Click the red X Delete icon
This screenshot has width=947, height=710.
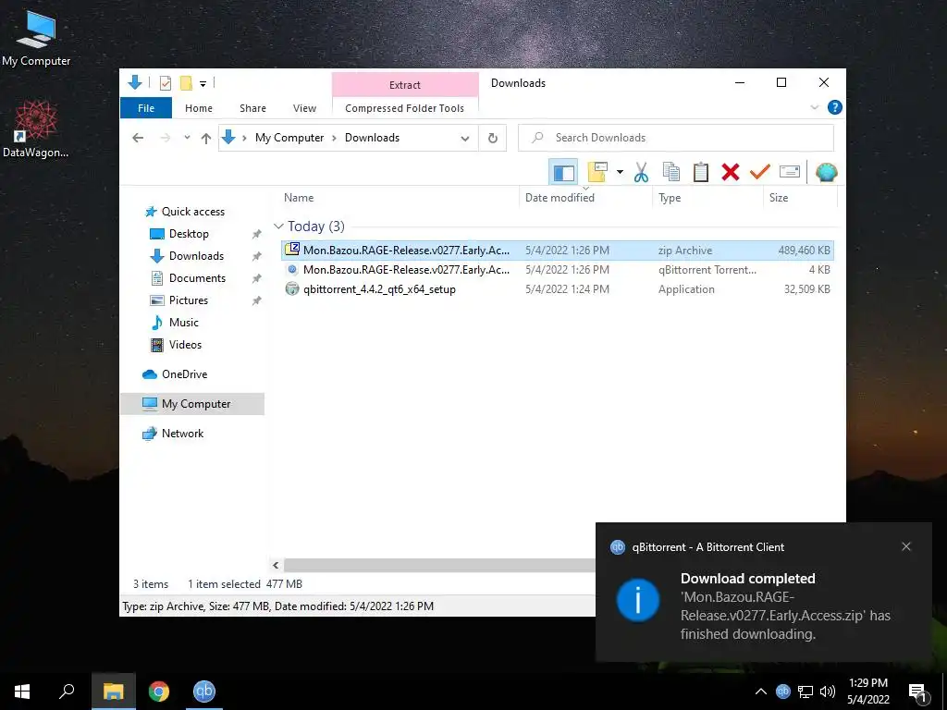[x=731, y=172]
